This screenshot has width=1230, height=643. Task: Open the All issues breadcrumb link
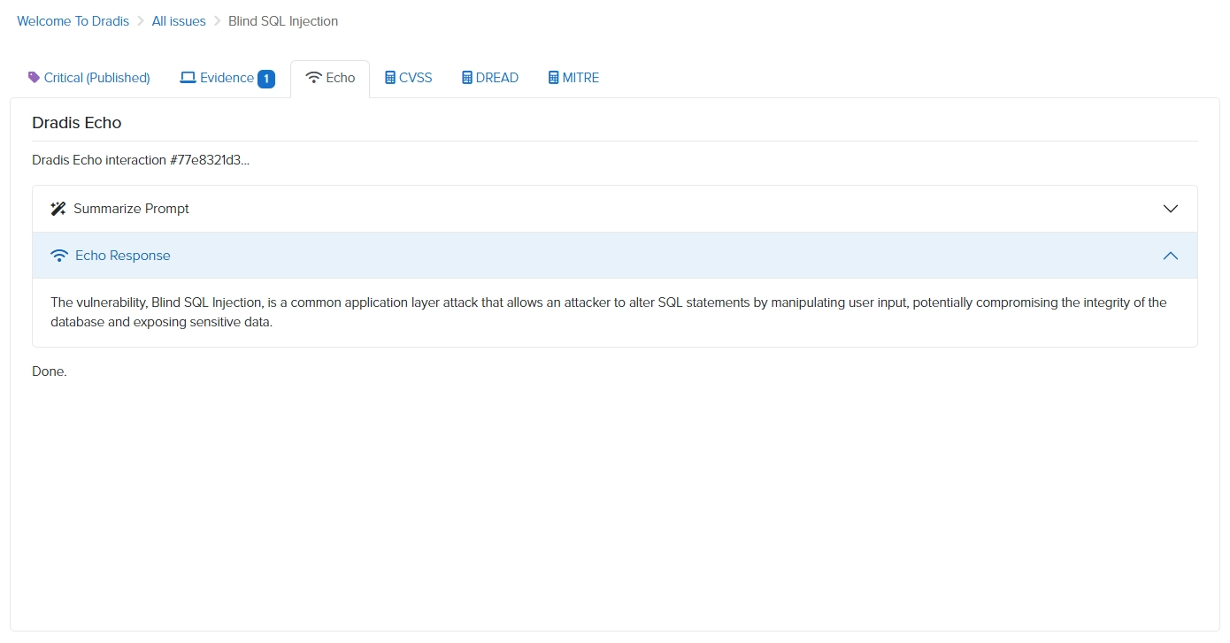click(x=179, y=20)
